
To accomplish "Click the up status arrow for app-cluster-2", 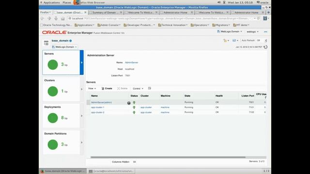I will [134, 112].
